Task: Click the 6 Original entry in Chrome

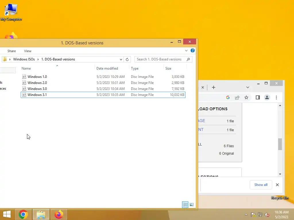Action: 227,154
